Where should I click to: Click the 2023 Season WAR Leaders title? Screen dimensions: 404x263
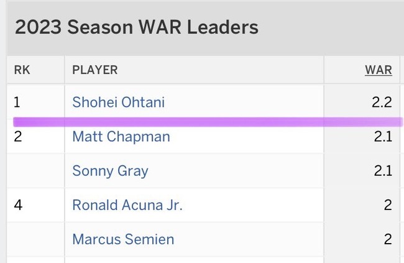(137, 27)
